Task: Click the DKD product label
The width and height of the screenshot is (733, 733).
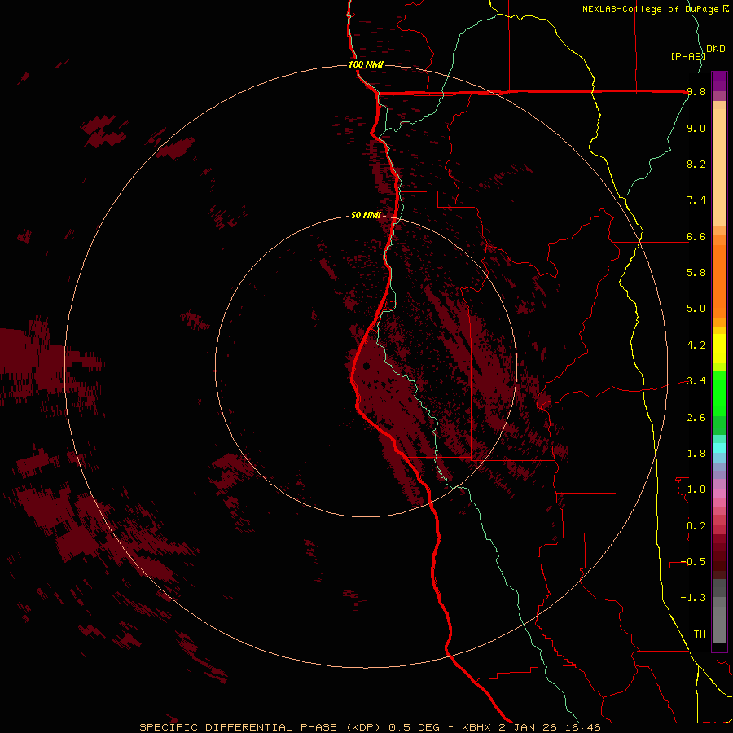Action: tap(716, 49)
